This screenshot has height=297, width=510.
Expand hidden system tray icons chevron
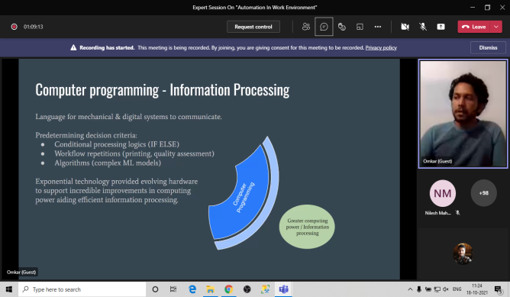[x=410, y=289]
